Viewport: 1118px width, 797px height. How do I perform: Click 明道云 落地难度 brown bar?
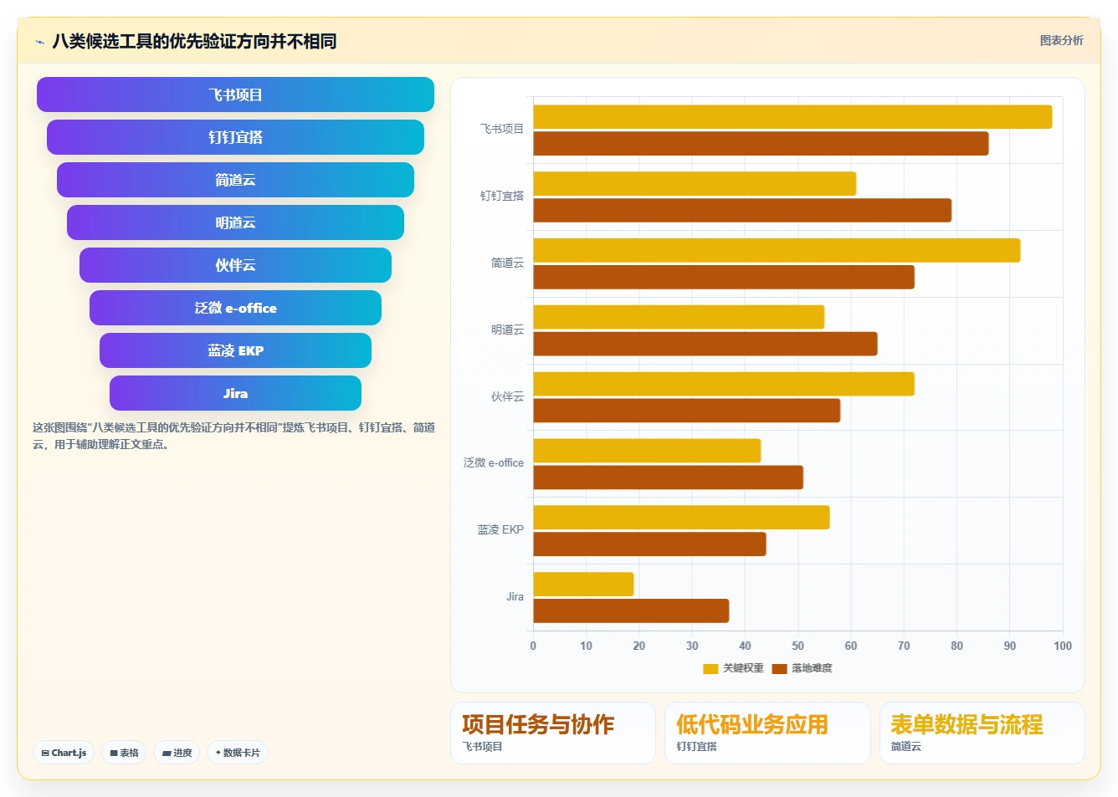point(705,344)
